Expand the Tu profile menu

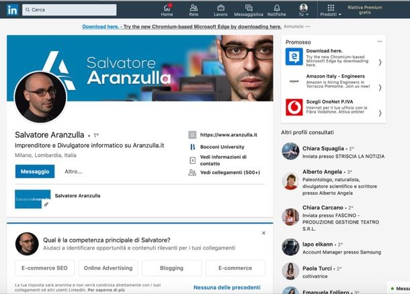pos(304,10)
